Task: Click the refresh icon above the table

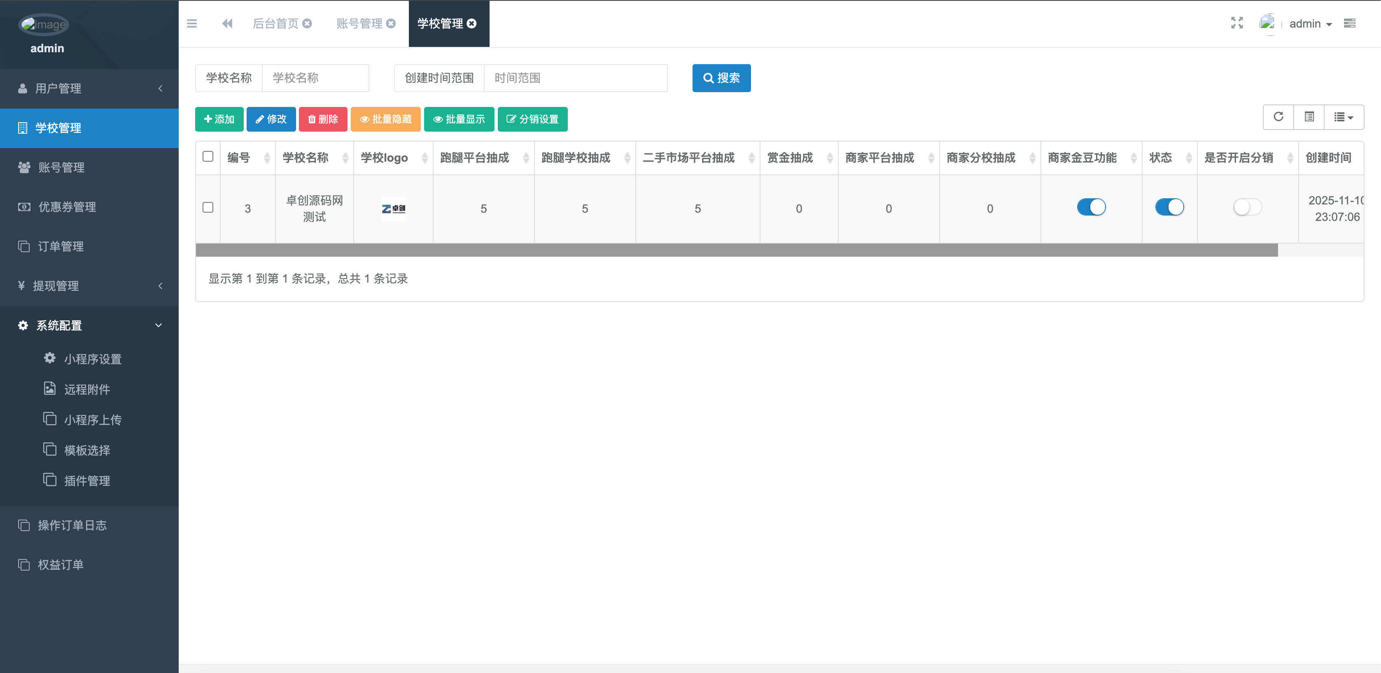Action: [1278, 117]
